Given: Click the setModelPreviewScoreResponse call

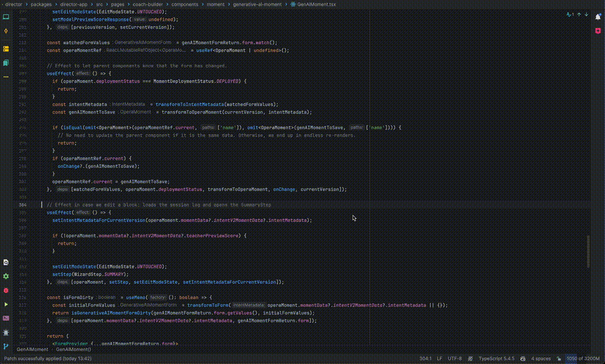Looking at the screenshot, I should (x=91, y=20).
